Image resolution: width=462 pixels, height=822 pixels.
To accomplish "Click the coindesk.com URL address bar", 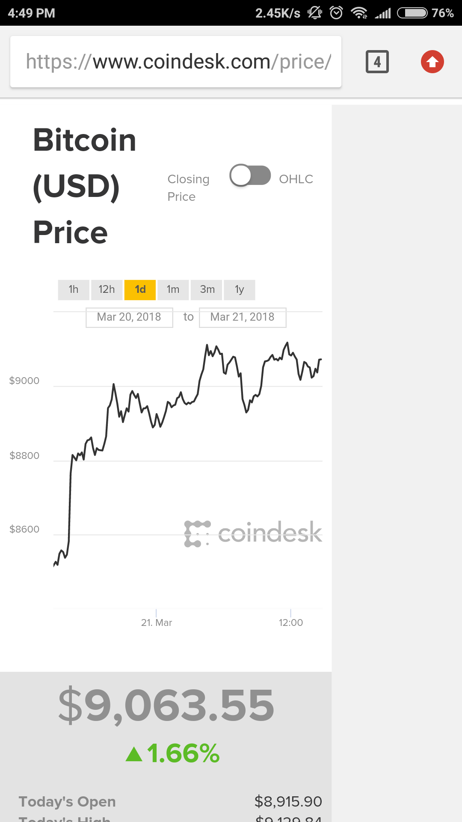I will [x=176, y=62].
